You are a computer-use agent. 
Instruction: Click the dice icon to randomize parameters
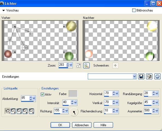(149, 76)
